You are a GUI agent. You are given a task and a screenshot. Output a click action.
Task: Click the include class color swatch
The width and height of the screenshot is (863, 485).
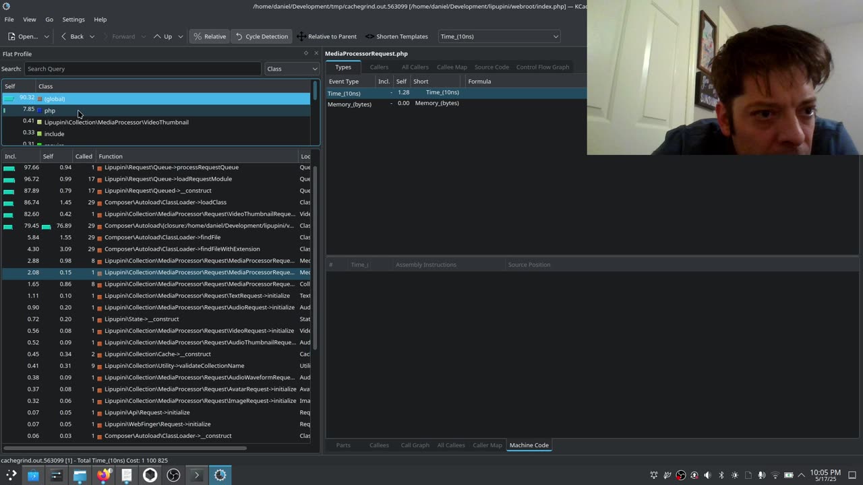tap(40, 134)
